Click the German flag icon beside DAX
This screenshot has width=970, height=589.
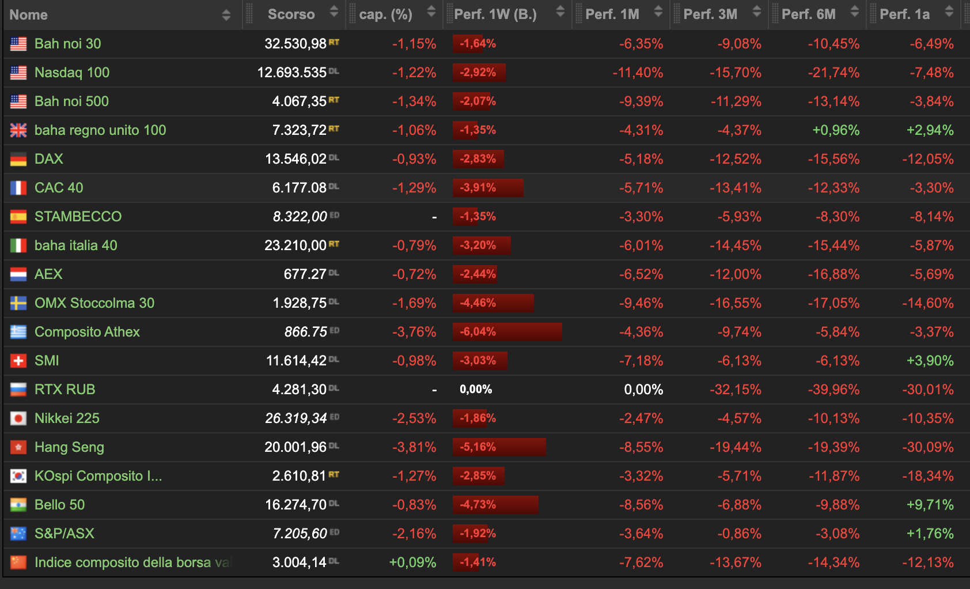18,159
